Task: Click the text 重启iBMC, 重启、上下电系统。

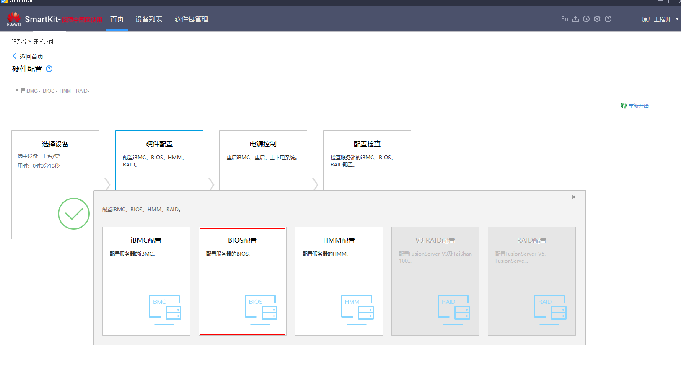Action: (262, 158)
